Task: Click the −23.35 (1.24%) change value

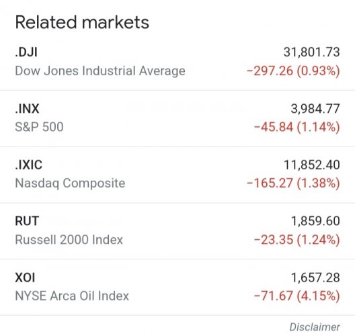Action: click(x=297, y=240)
